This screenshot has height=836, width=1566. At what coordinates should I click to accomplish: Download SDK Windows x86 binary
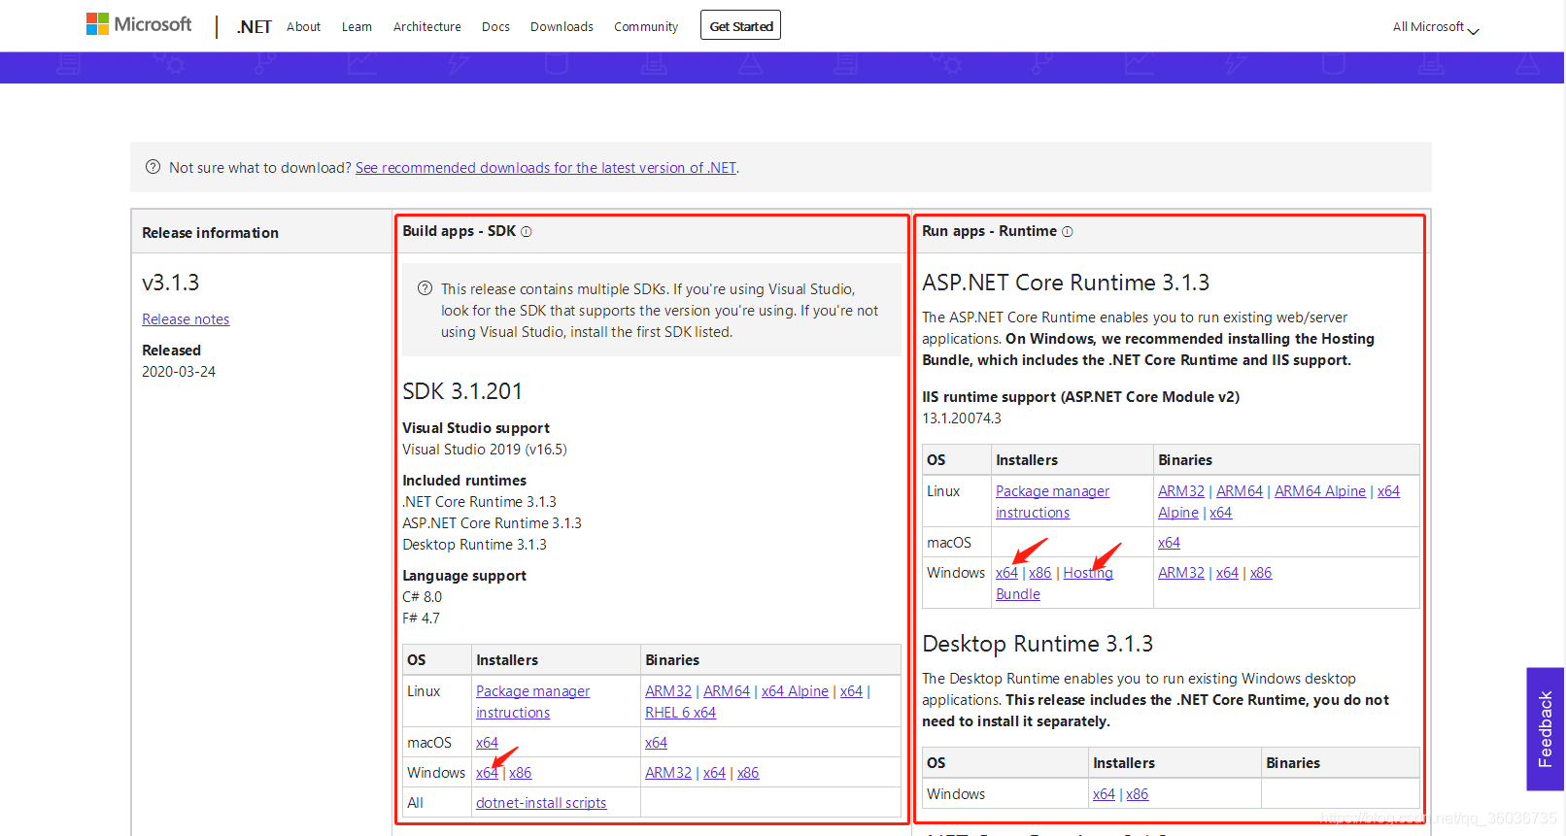748,773
